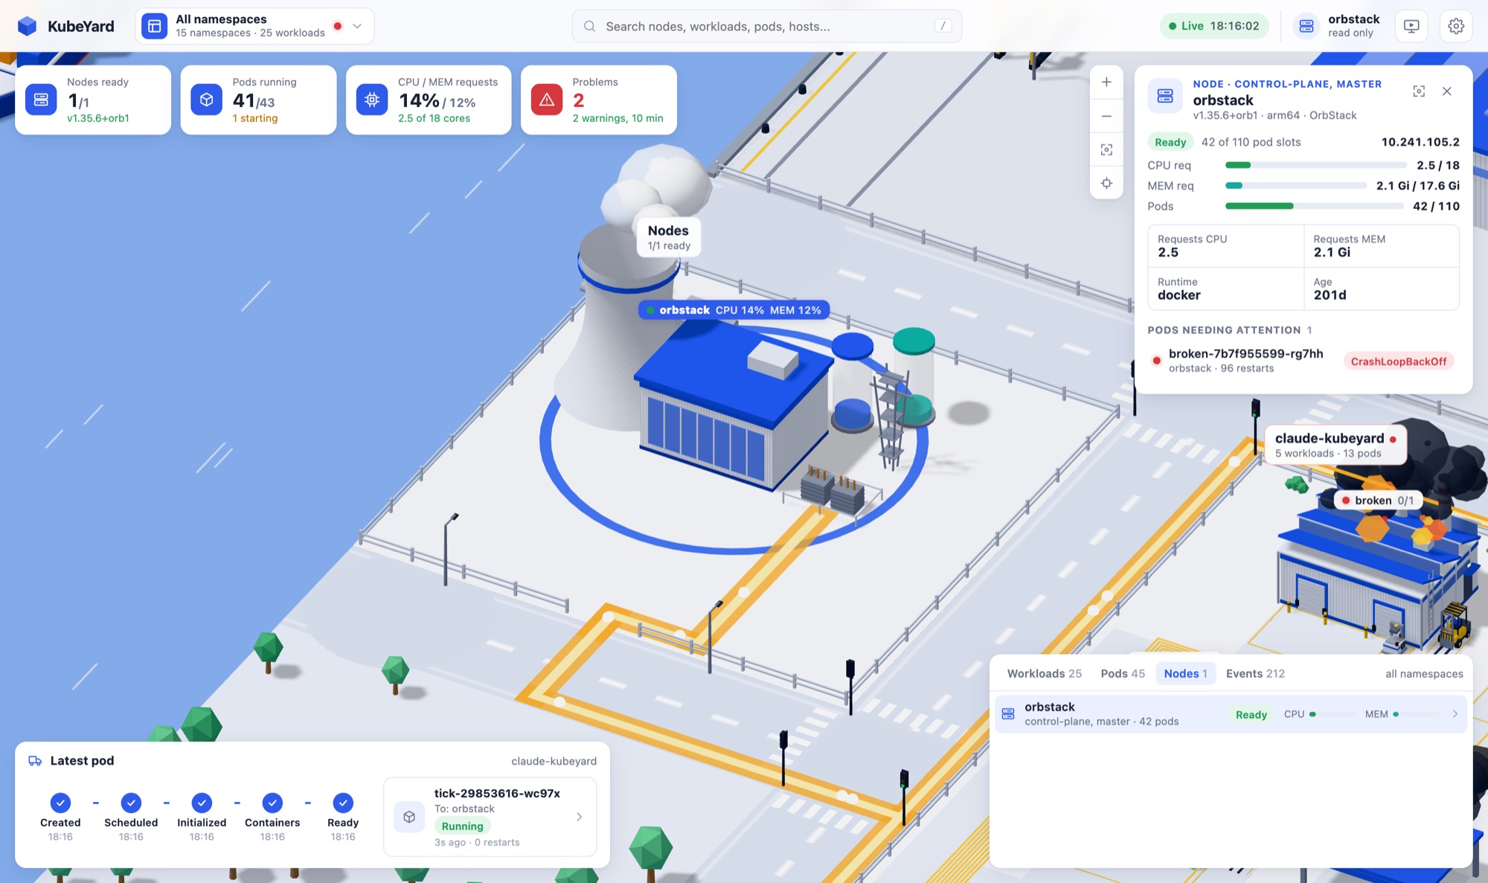Click the node server icon in detail panel

coord(1165,96)
